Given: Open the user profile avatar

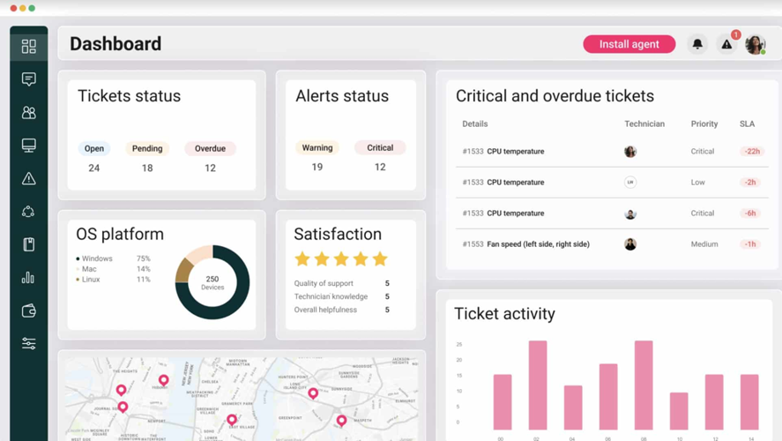Looking at the screenshot, I should (755, 44).
